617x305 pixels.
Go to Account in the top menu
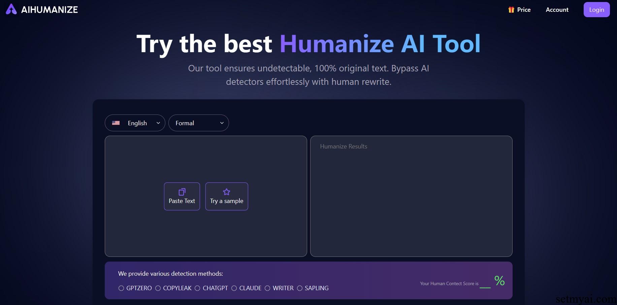click(x=557, y=10)
